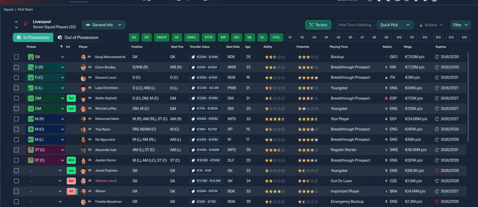Select the In Possession tab

(x=33, y=38)
